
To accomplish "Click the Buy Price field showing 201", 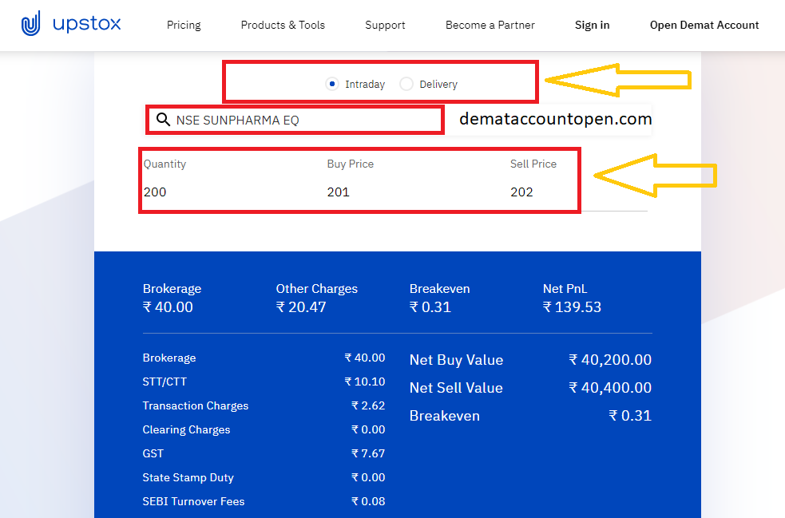I will [339, 192].
